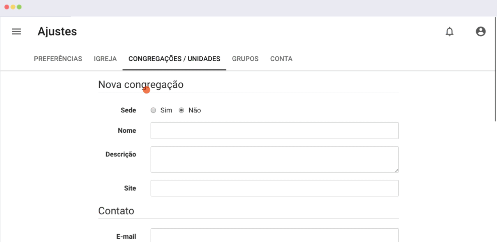497x242 pixels.
Task: Click the textarea resize handle in Descrição
Action: (x=396, y=170)
